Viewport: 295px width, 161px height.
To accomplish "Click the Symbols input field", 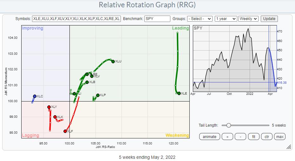I will 76,19.
